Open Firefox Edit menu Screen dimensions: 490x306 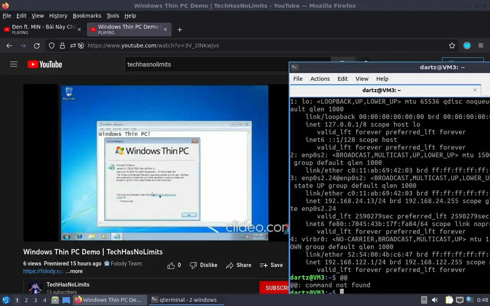21,16
